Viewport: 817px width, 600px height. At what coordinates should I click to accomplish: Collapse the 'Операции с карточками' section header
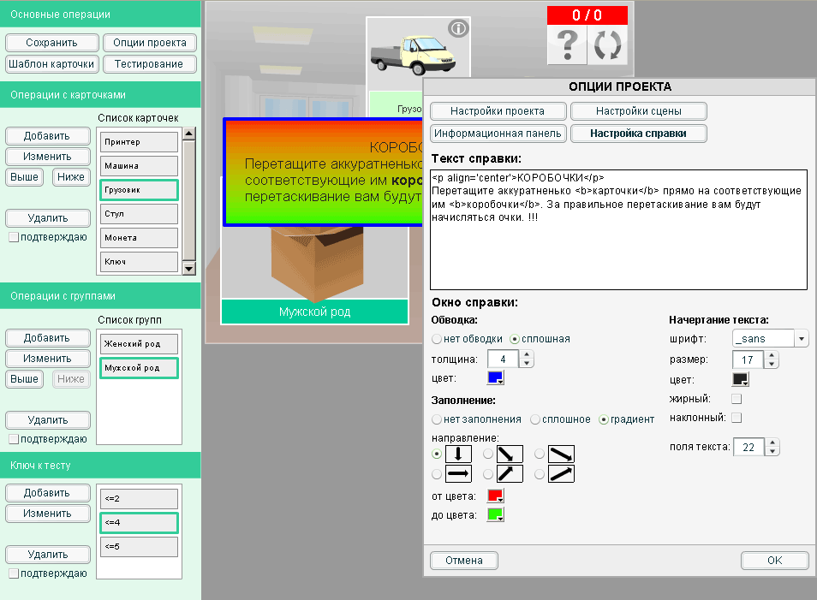100,95
